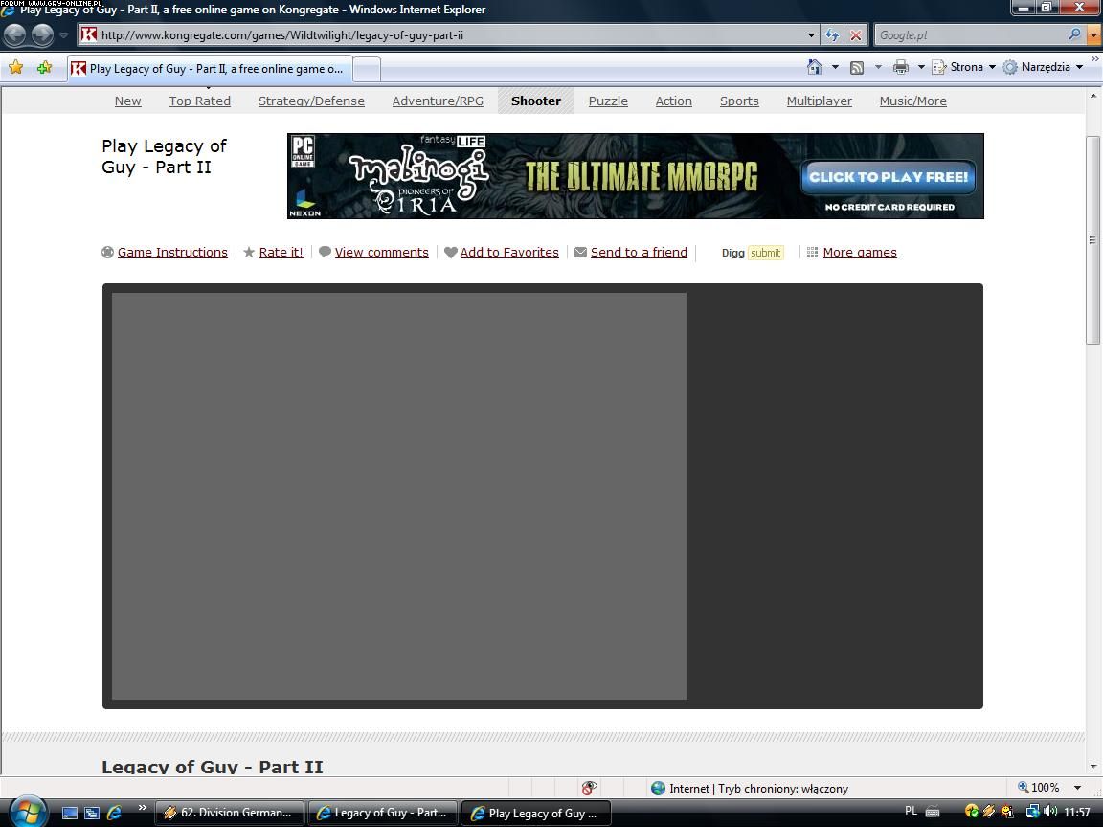Click the Refresh page icon

tap(831, 35)
